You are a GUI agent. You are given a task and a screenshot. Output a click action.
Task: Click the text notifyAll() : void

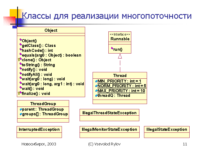[x=37, y=74]
